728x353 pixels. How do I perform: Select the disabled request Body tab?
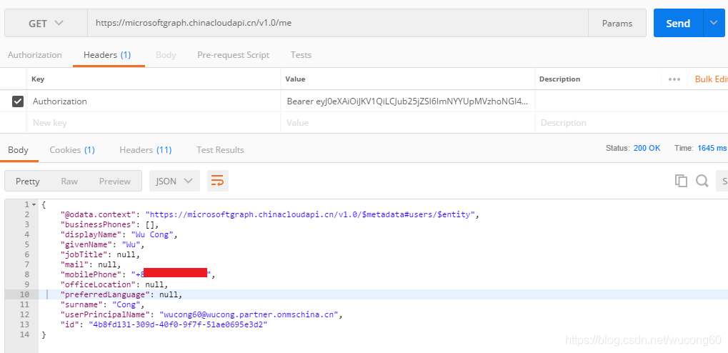[x=166, y=55]
